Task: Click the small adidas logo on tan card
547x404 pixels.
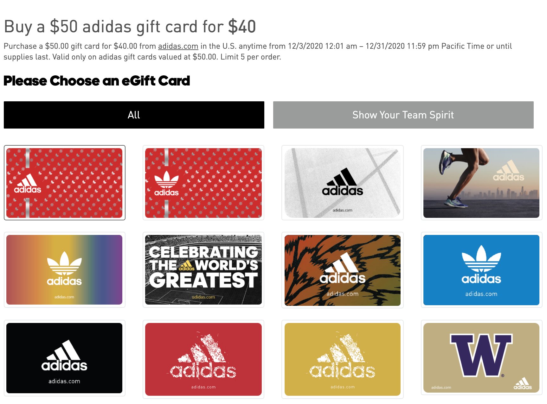Action: [x=523, y=383]
